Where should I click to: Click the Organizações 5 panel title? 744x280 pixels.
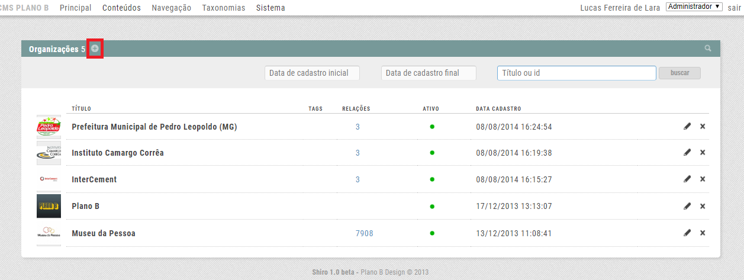tap(57, 49)
